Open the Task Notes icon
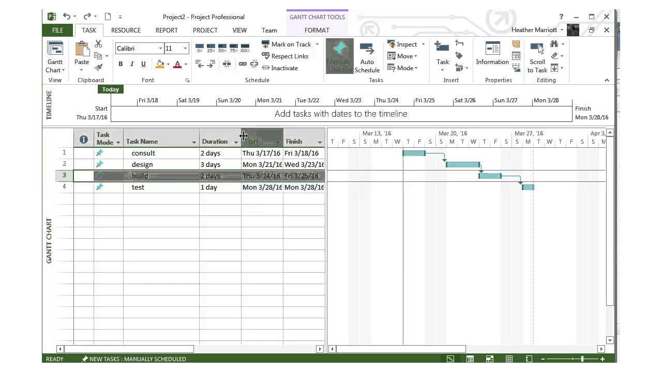 (516, 44)
